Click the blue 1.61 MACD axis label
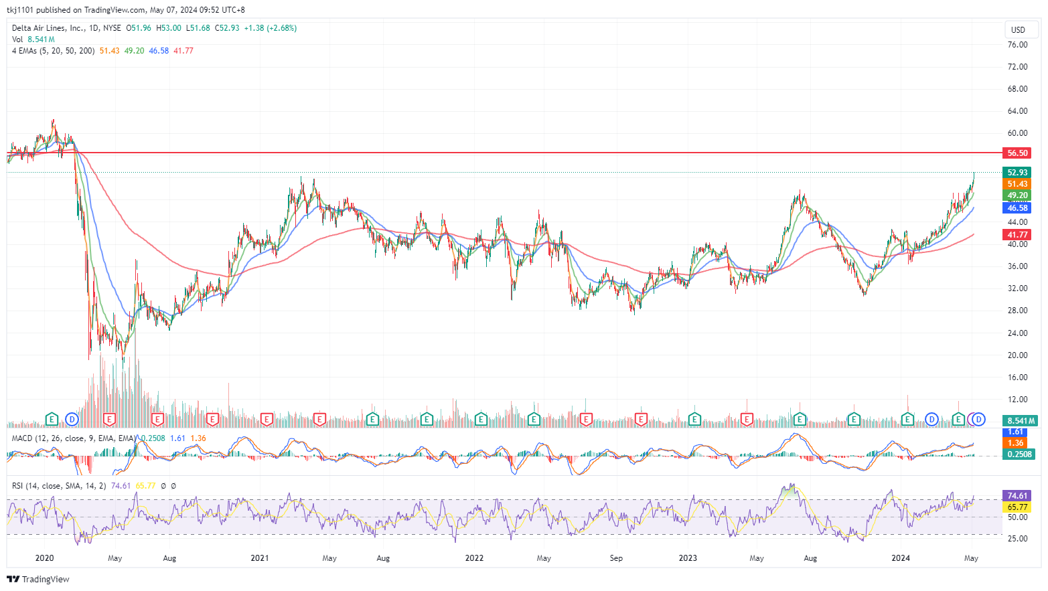 (x=1015, y=432)
